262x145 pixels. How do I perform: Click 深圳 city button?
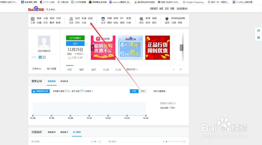click(75, 43)
